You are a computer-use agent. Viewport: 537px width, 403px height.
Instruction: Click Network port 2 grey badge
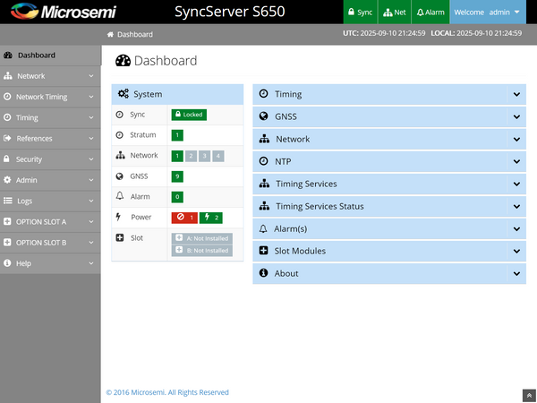[x=192, y=156]
